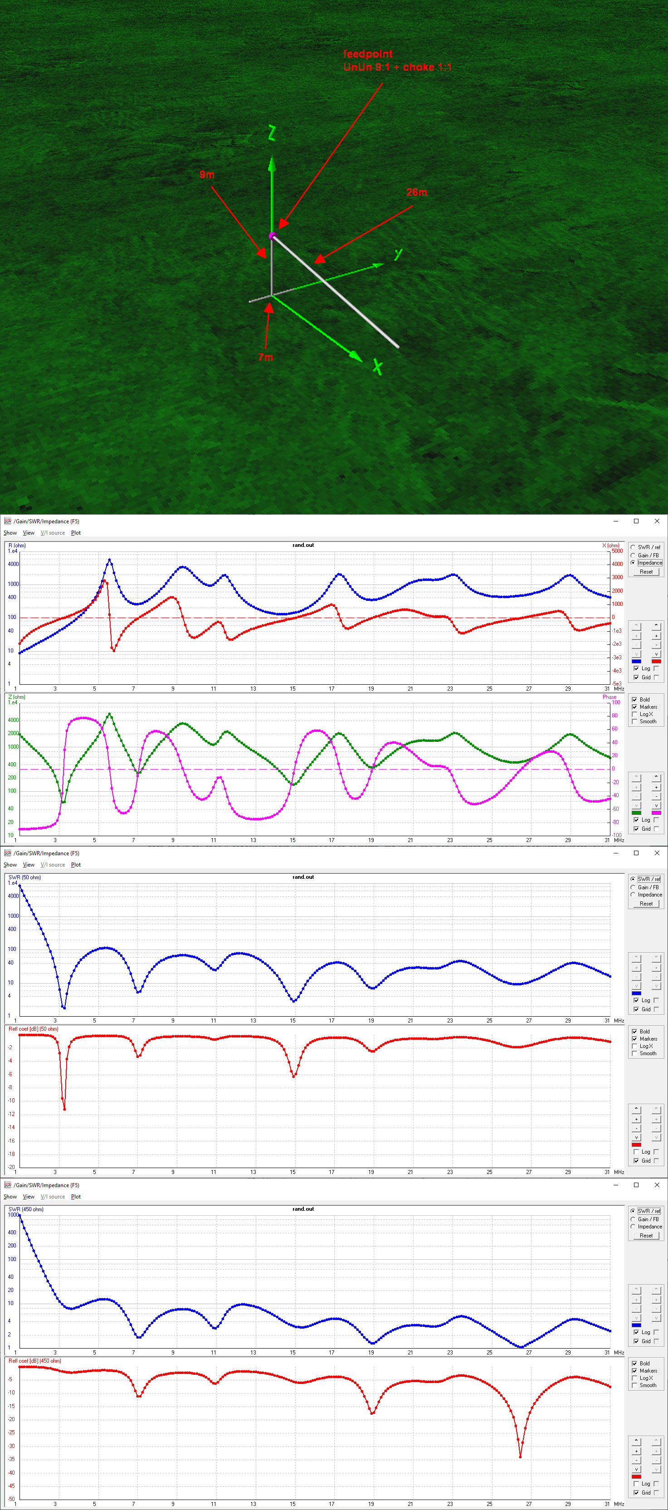
Task: Click the magenta Phase axis plus button
Action: click(x=656, y=787)
